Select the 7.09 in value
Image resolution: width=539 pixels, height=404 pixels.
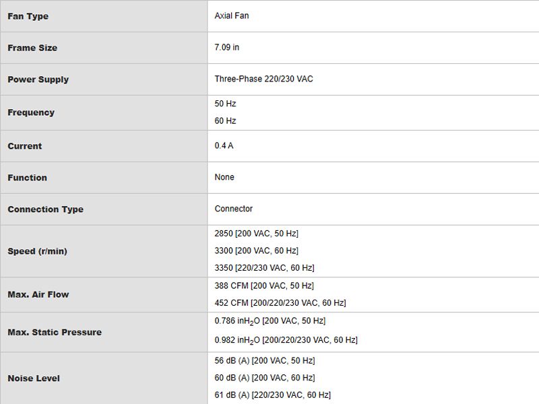[x=226, y=47]
